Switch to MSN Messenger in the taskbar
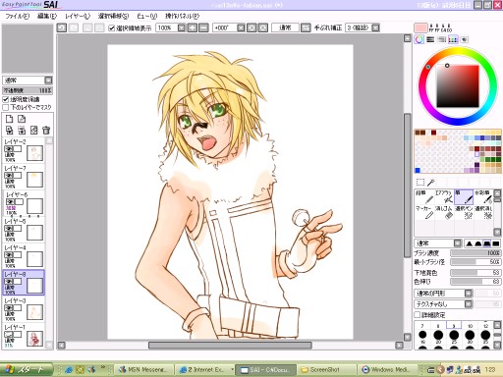 coord(143,370)
